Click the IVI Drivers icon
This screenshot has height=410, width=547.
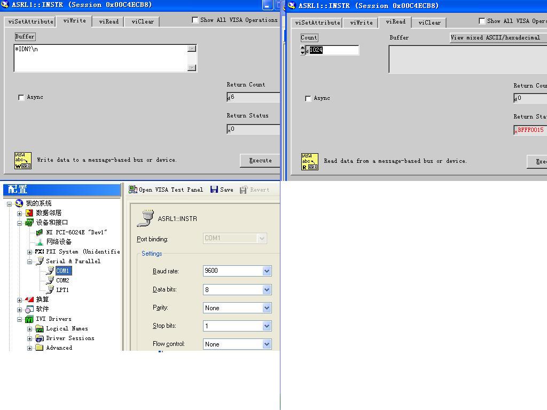click(x=29, y=319)
